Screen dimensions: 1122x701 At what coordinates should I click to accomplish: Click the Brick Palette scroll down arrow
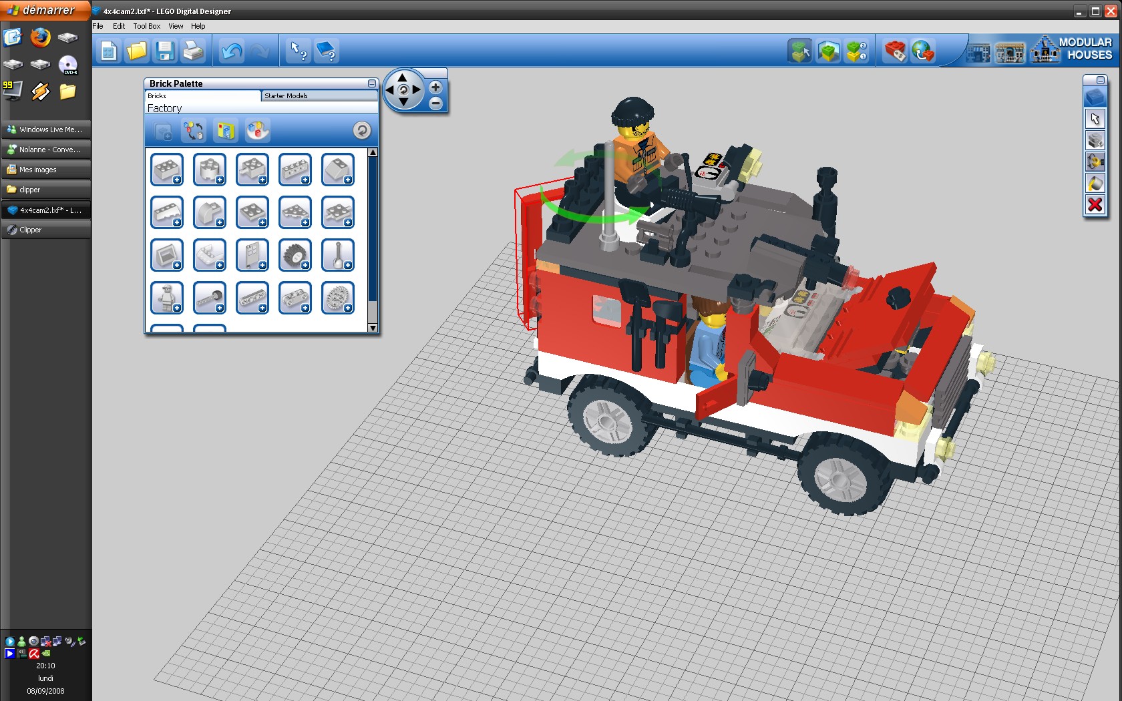pyautogui.click(x=373, y=328)
